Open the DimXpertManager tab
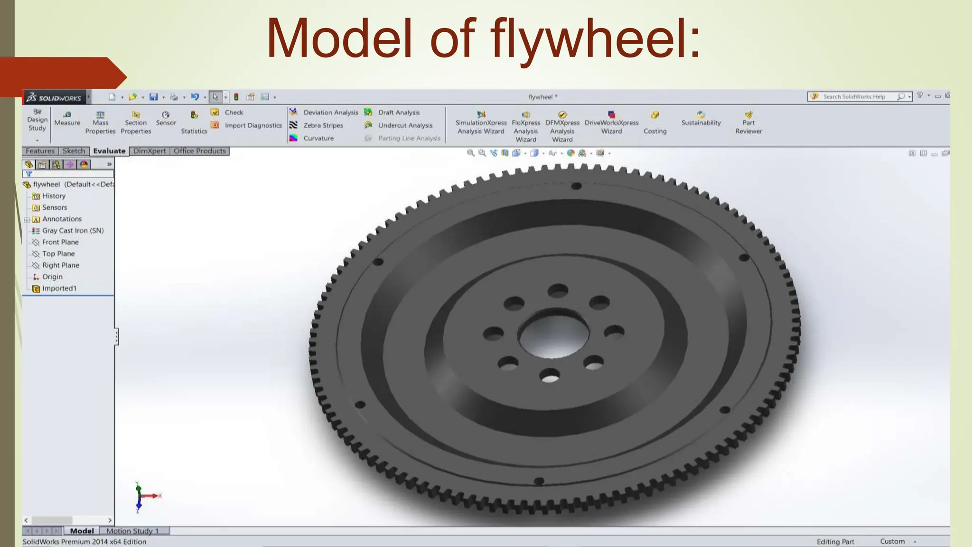The height and width of the screenshot is (547, 972). (x=70, y=164)
